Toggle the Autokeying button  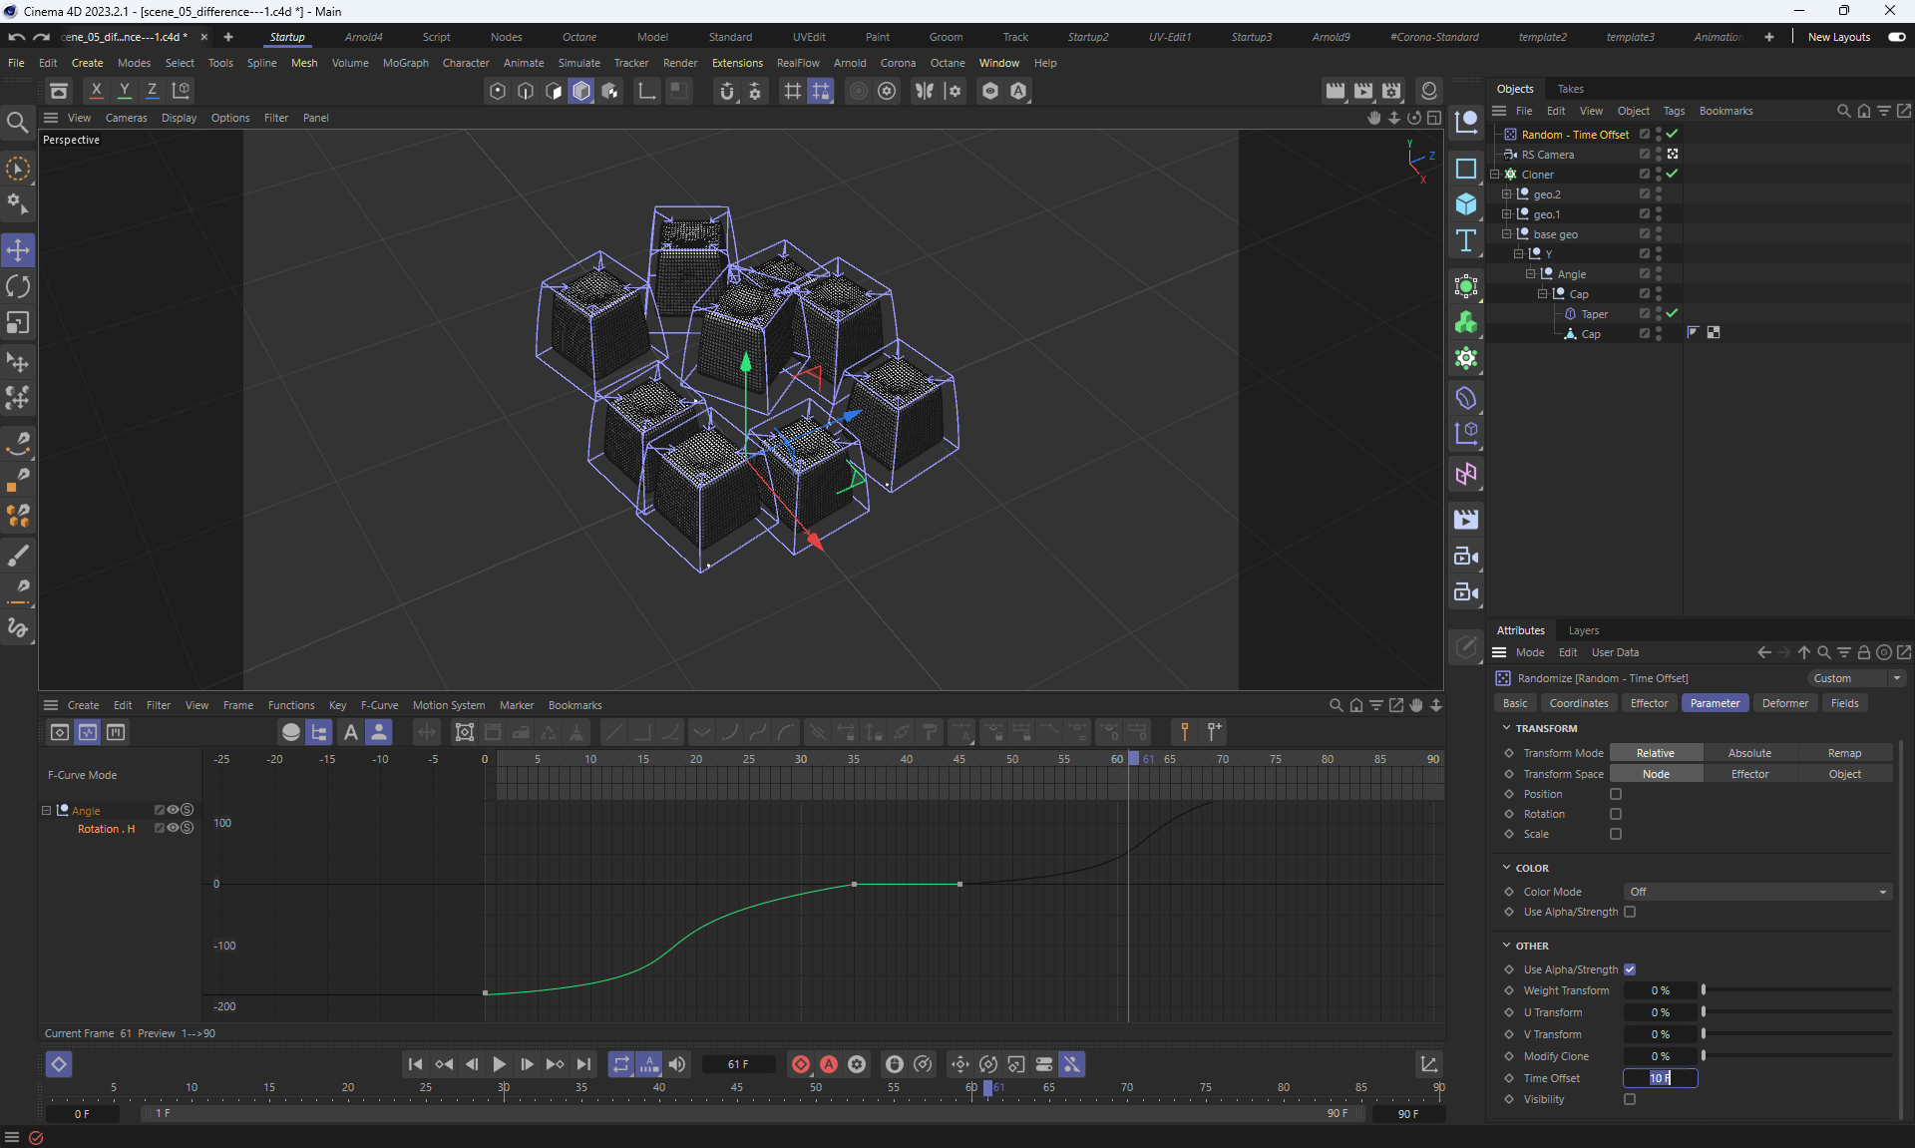coord(828,1064)
